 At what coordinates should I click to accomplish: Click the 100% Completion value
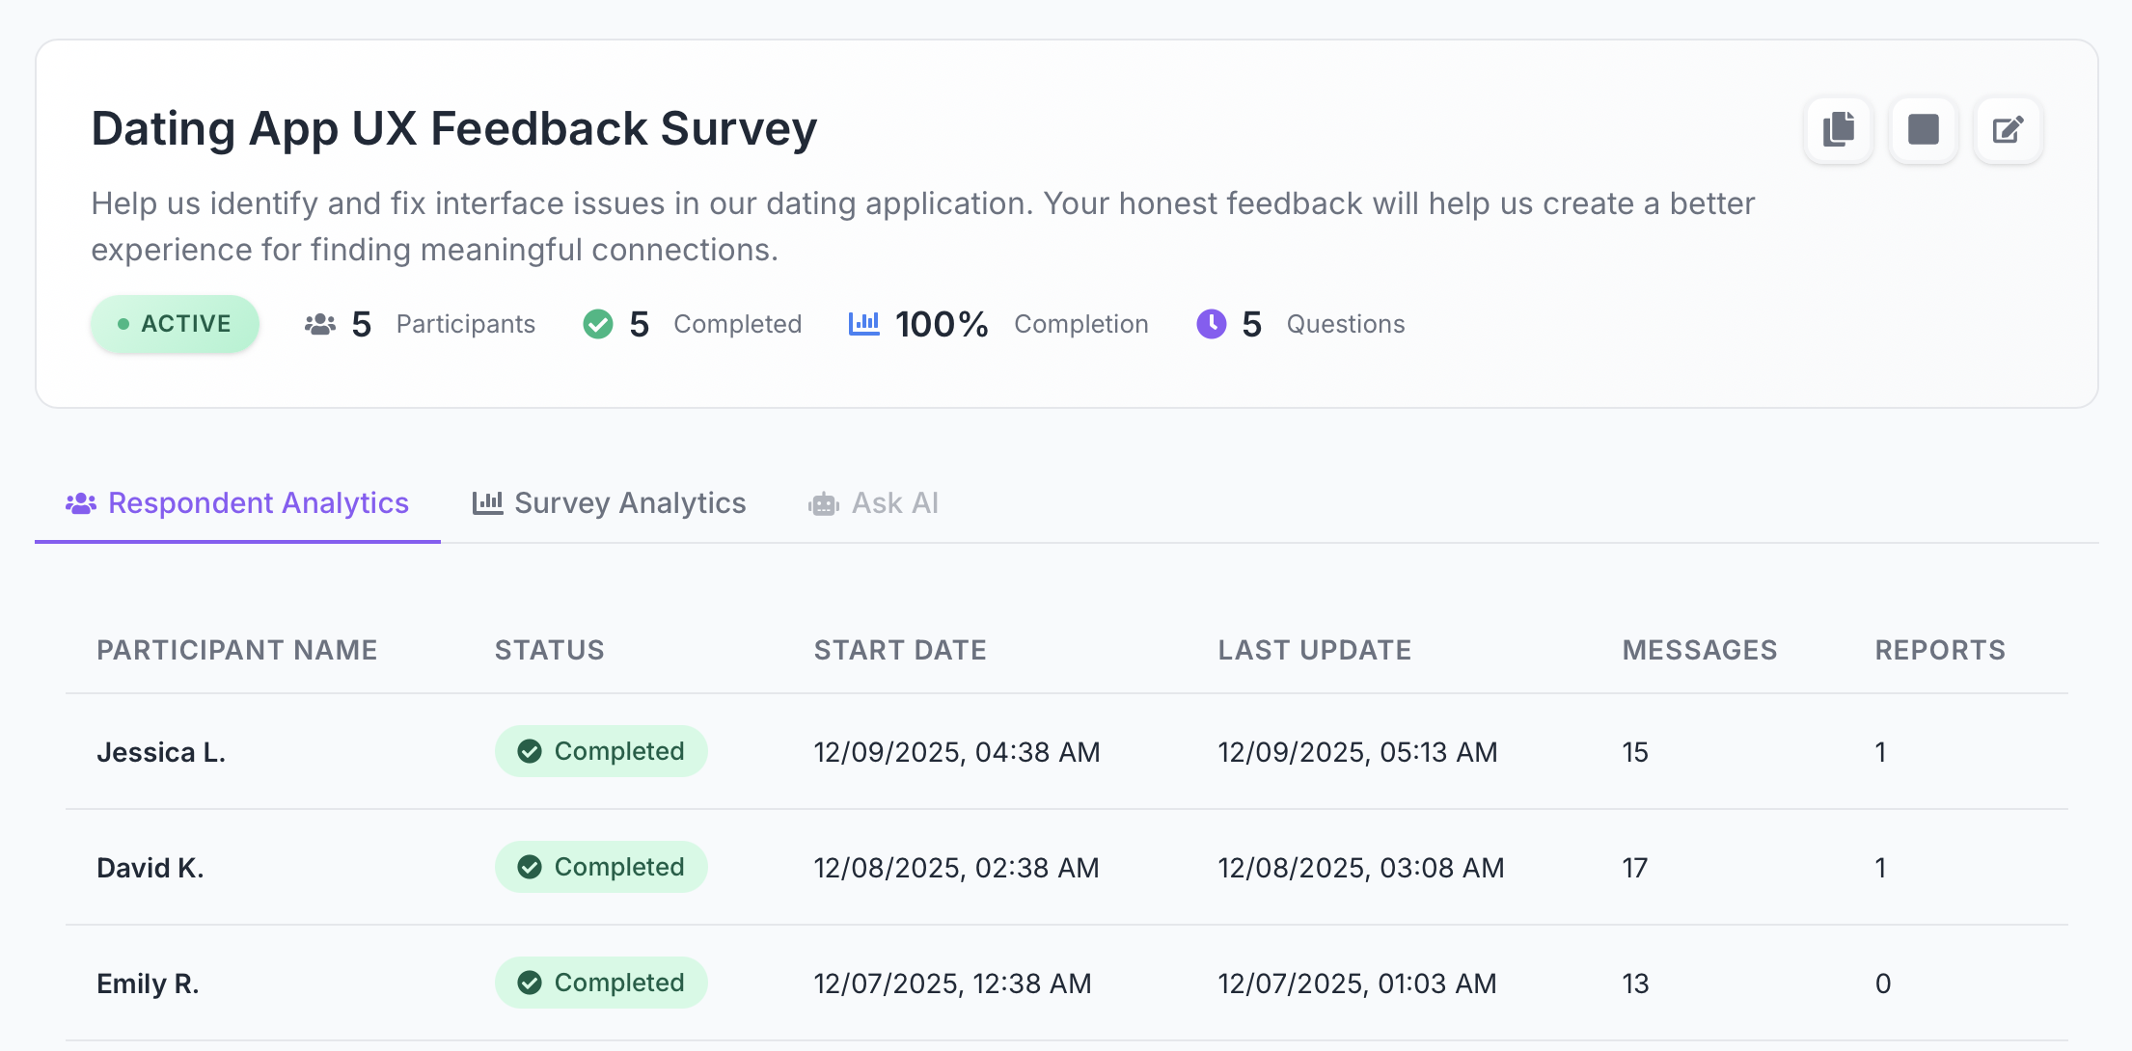coord(942,324)
